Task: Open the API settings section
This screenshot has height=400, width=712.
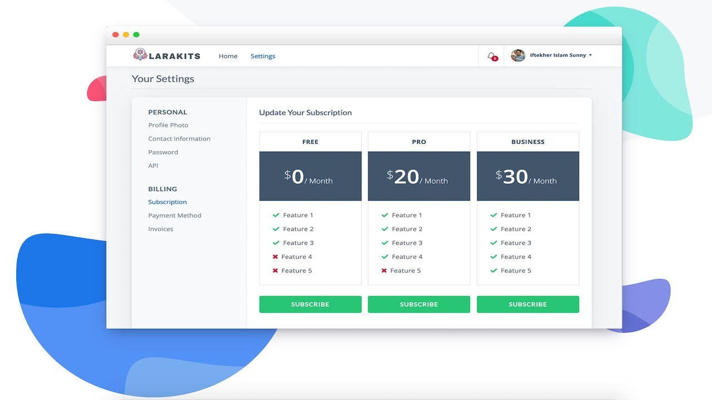Action: tap(153, 166)
